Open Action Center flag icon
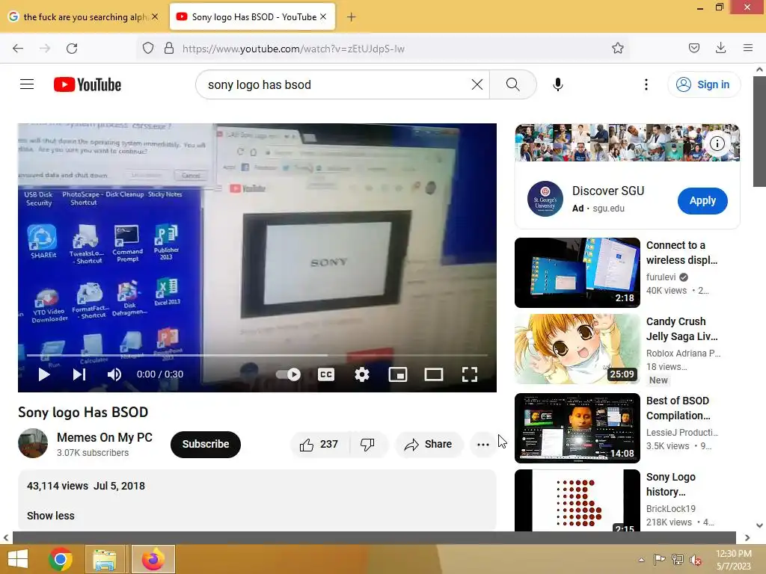The height and width of the screenshot is (574, 766). pyautogui.click(x=660, y=560)
